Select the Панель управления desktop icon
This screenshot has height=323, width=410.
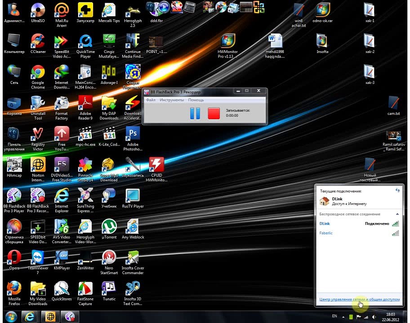14,139
